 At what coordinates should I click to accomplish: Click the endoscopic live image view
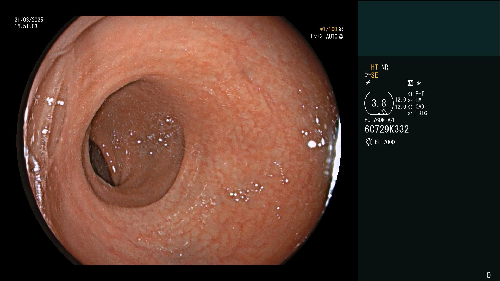coord(179,140)
